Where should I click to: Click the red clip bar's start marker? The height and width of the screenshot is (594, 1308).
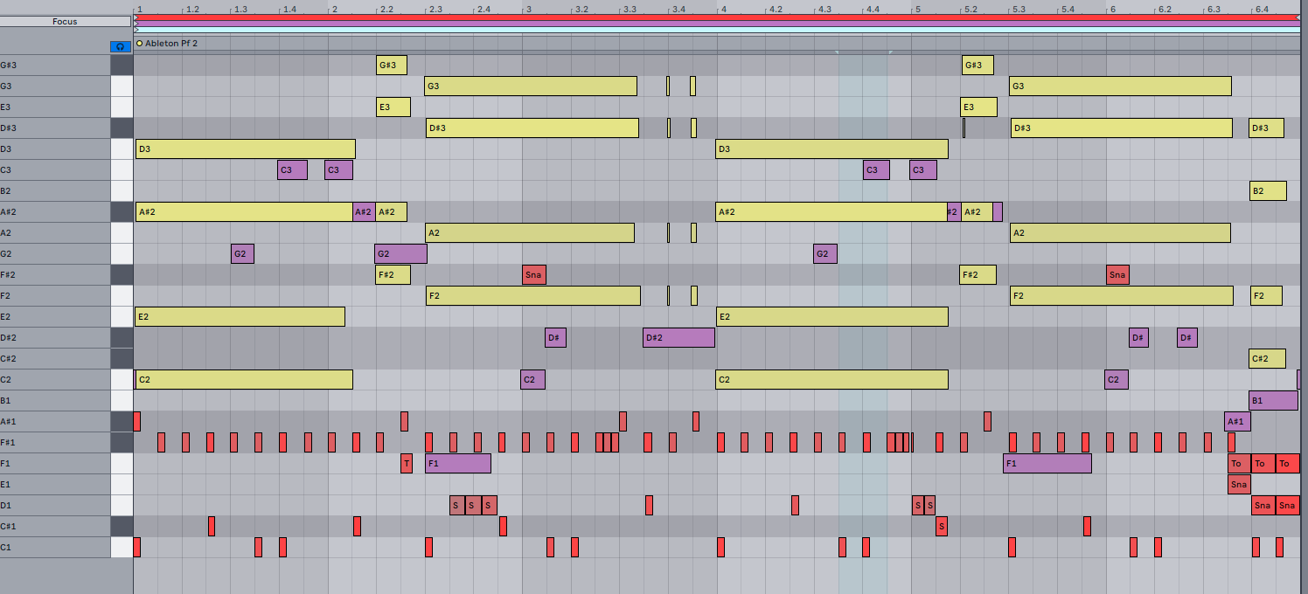(x=137, y=17)
